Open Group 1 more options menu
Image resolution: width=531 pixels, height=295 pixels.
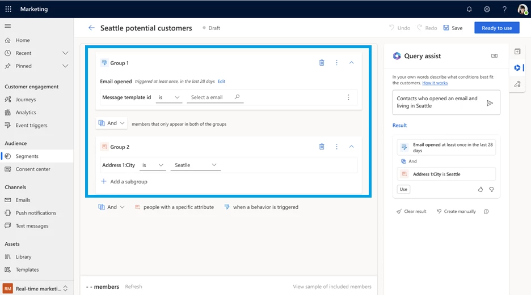coord(336,63)
